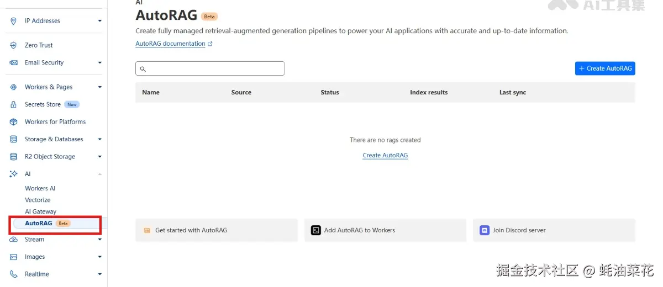Expand the Stream dropdown arrow
Viewport: 663px width, 287px height.
[x=100, y=240]
